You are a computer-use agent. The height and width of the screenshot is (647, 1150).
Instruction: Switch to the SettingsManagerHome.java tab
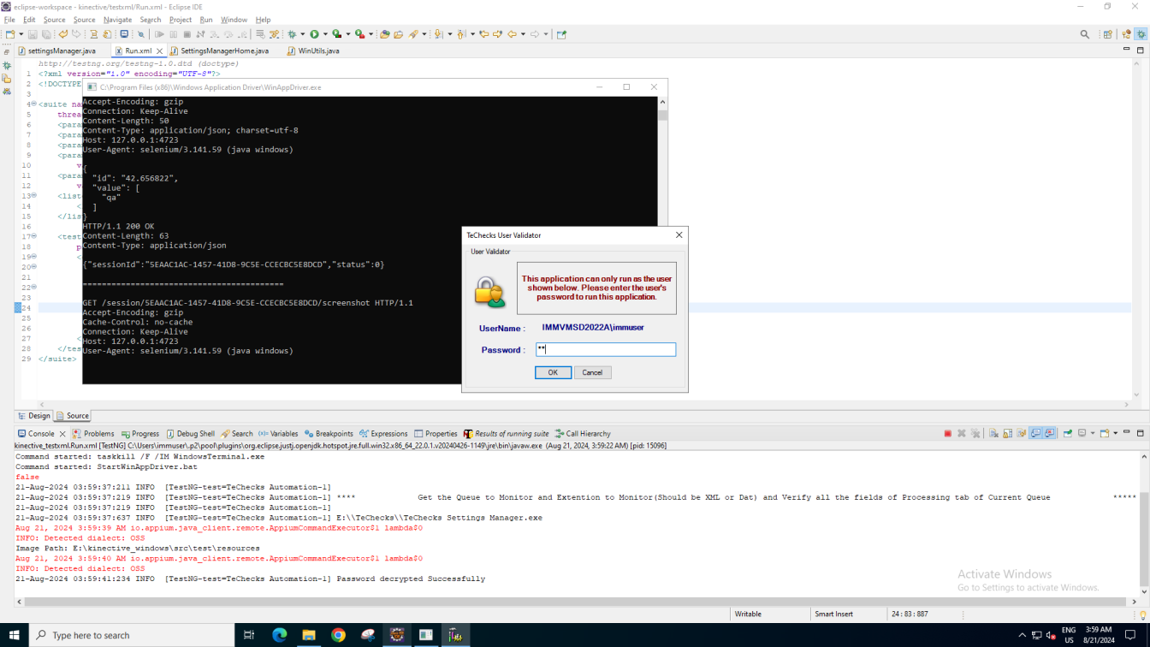click(224, 51)
